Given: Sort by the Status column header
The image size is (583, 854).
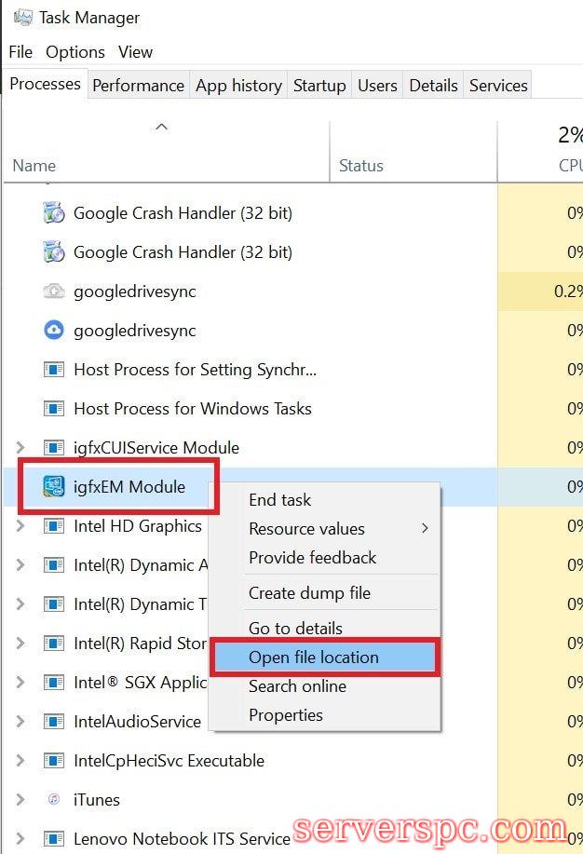Looking at the screenshot, I should click(360, 166).
